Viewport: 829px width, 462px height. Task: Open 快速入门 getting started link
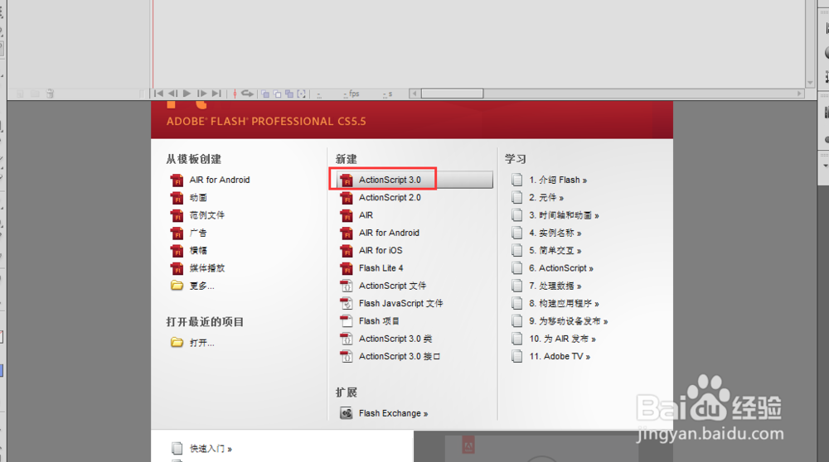(x=211, y=449)
